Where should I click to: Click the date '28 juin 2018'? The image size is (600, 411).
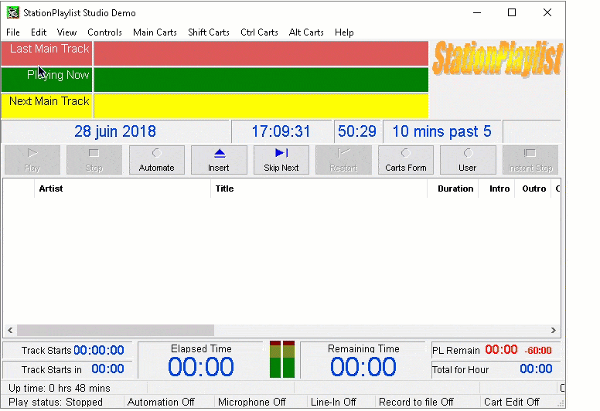(x=115, y=131)
